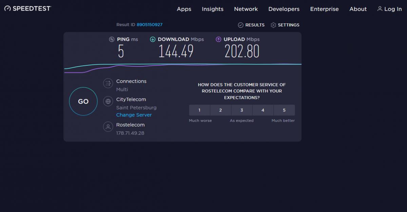Select rating 2 in the survey
Viewport: 407px width, 212px height.
point(220,110)
